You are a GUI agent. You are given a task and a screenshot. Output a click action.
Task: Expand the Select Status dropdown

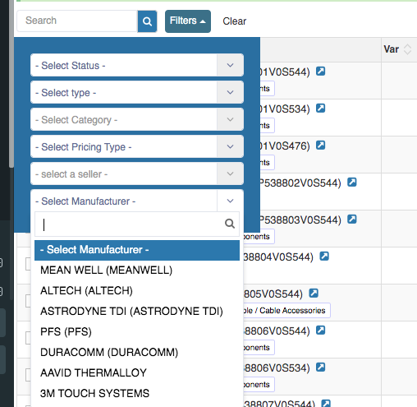click(137, 65)
